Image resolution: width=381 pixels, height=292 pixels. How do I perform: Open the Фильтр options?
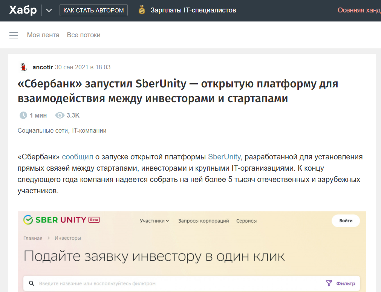[346, 283]
